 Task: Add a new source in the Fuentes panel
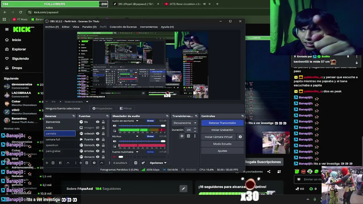(x=81, y=163)
